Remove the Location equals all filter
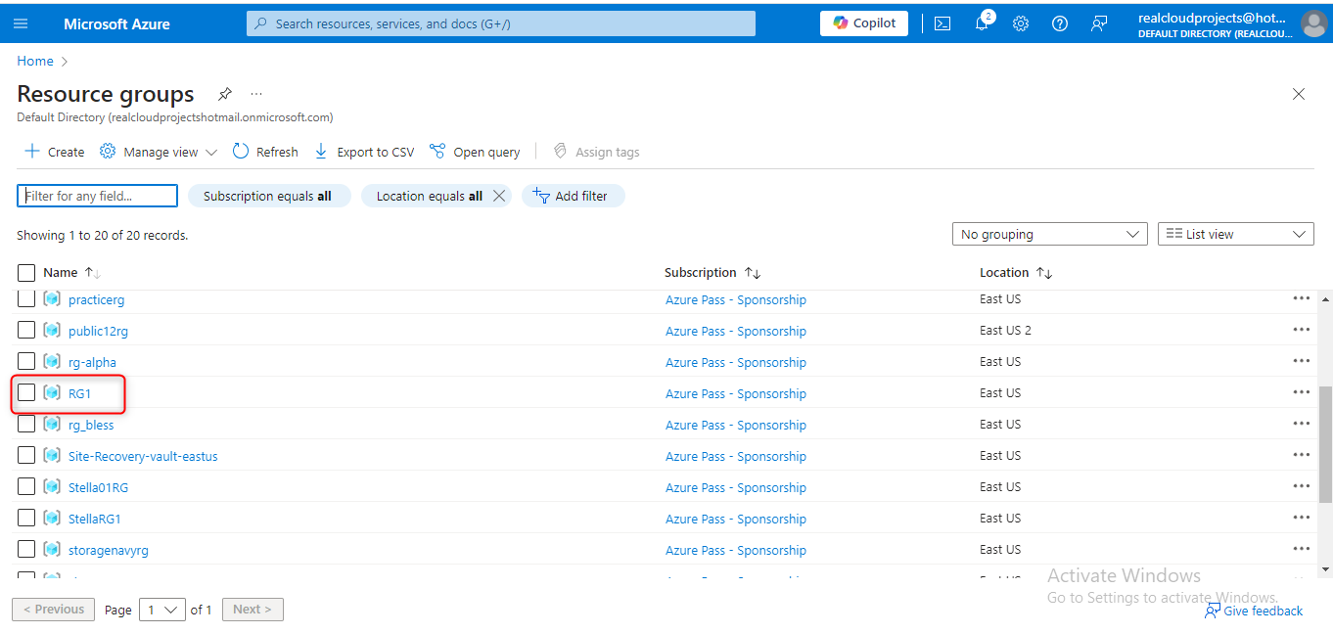This screenshot has width=1333, height=634. click(499, 196)
